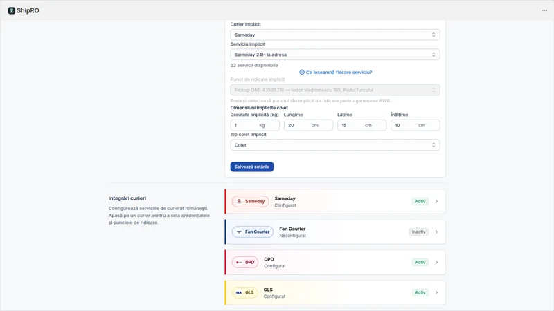Focus the Înălțime cm field
Image resolution: width=554 pixels, height=311 pixels.
tap(415, 125)
